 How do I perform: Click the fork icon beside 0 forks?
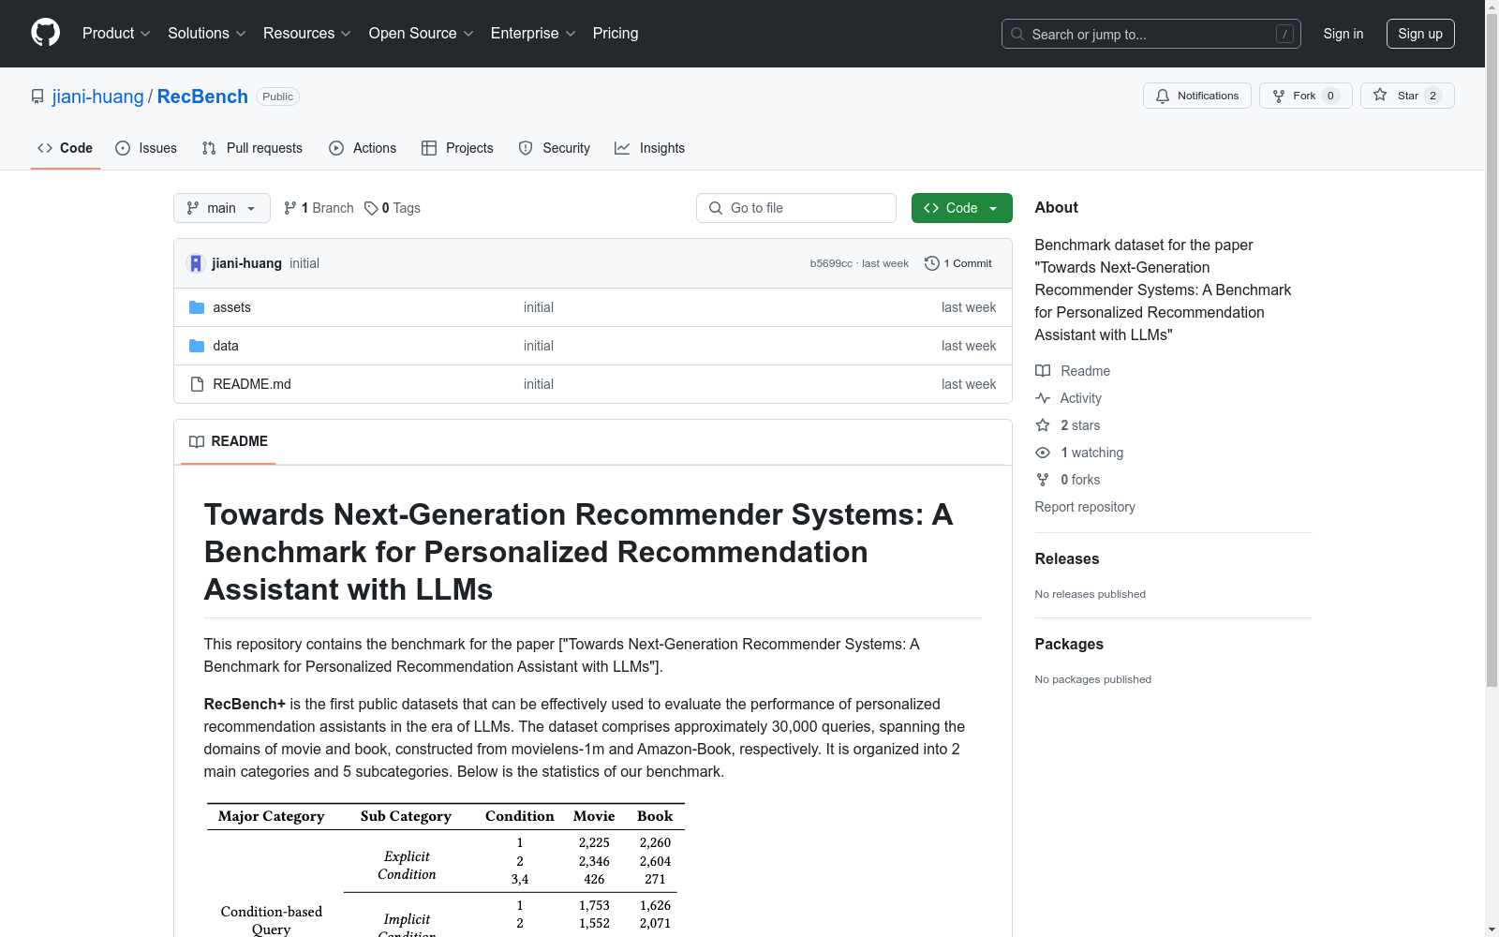1043,480
